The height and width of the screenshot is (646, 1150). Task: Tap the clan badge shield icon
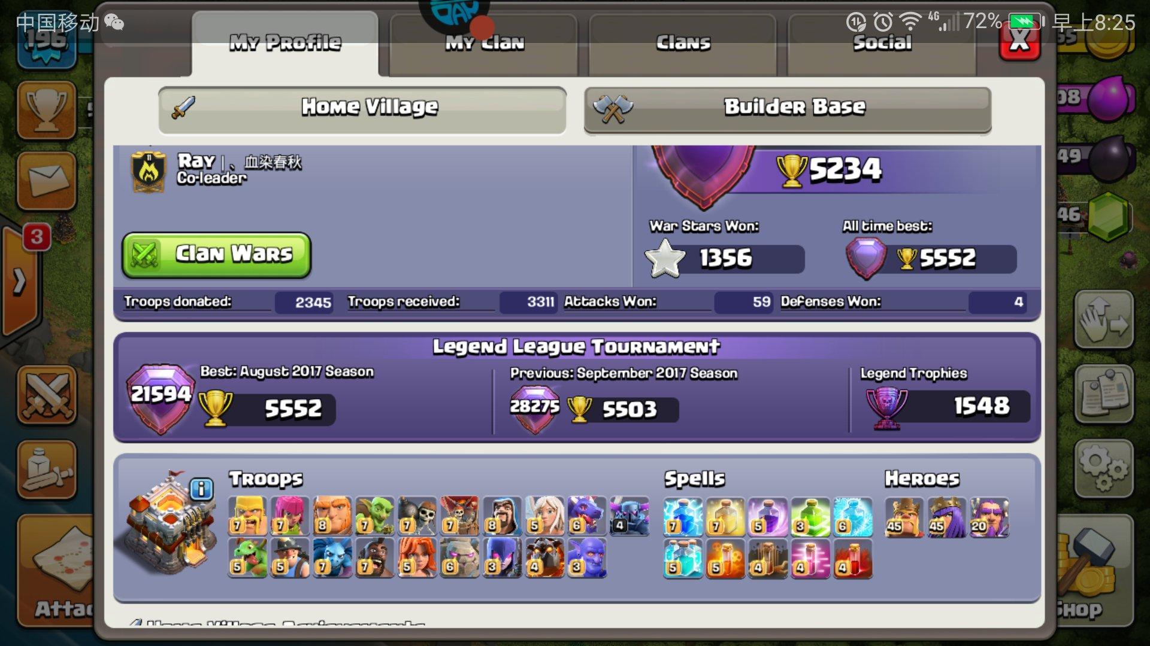[149, 172]
